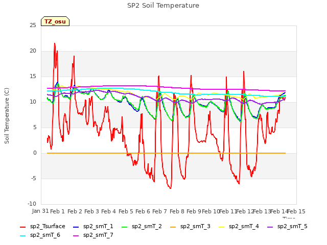Image resolution: width=327 pixels, height=245 pixels.
Task: Click the purple sp2_smT_5 legend swatch
Action: coord(270,227)
